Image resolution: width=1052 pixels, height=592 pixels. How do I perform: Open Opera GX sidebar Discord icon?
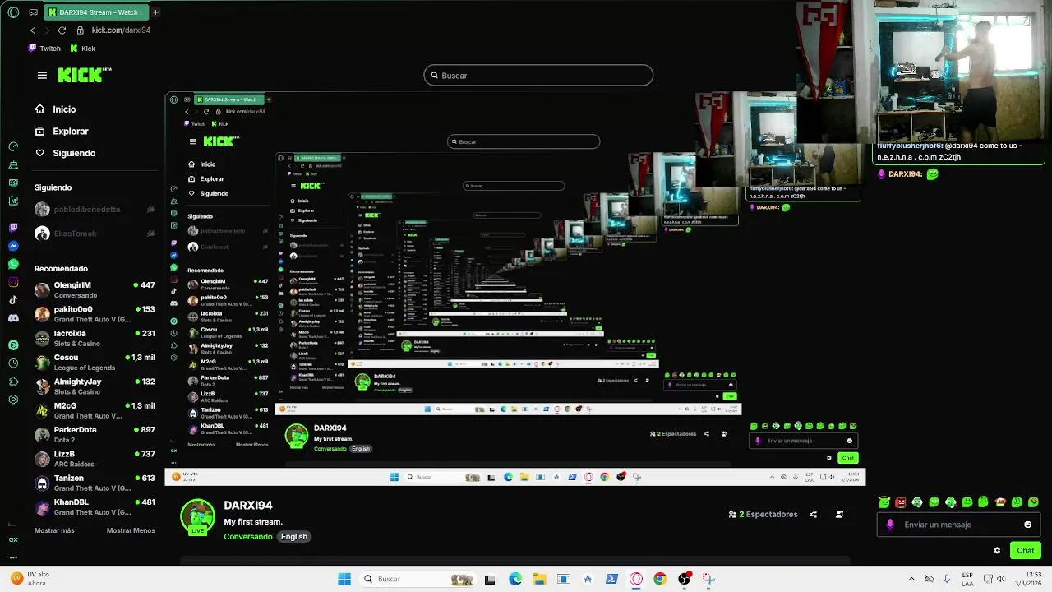click(13, 318)
